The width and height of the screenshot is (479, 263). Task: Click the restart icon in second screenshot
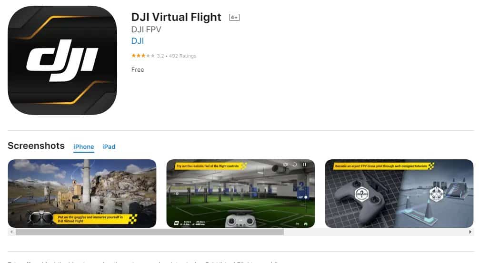pyautogui.click(x=295, y=165)
